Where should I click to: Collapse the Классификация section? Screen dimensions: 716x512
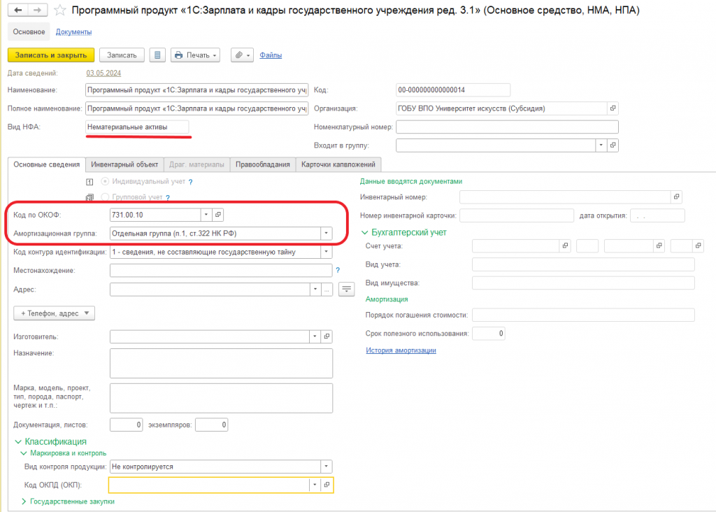click(17, 441)
